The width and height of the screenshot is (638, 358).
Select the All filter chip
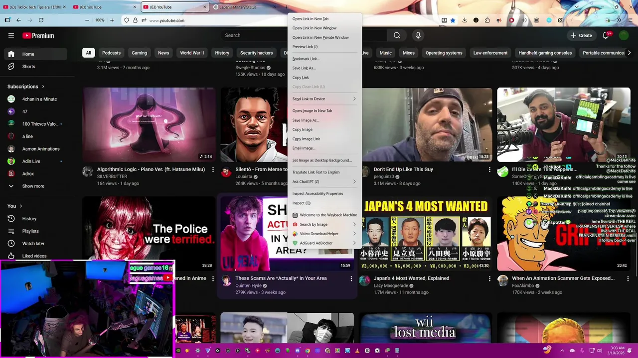click(88, 53)
